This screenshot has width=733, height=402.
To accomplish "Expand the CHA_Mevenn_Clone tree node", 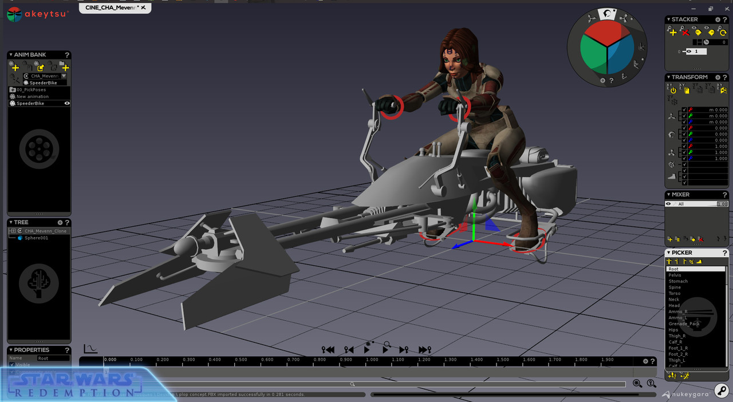I will pyautogui.click(x=13, y=231).
